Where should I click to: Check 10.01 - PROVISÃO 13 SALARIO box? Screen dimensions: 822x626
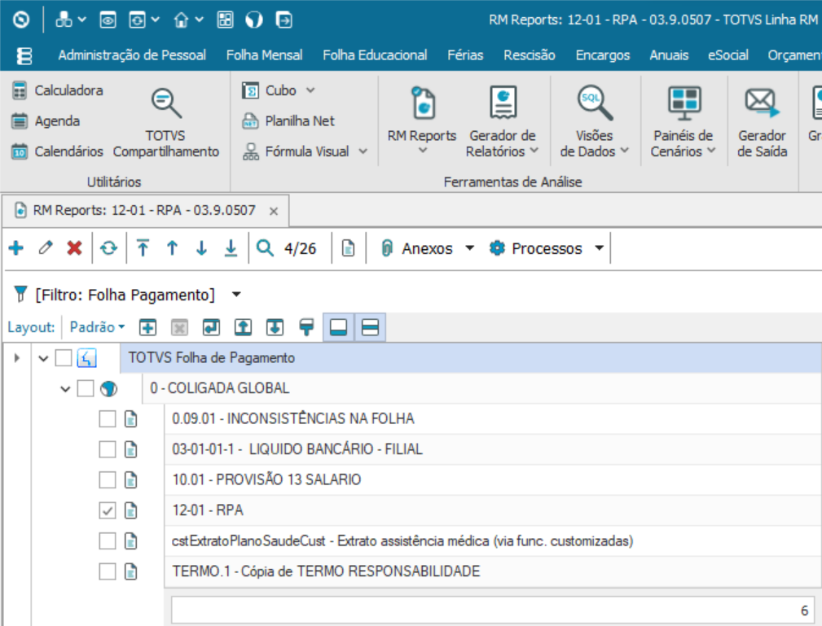tap(108, 479)
